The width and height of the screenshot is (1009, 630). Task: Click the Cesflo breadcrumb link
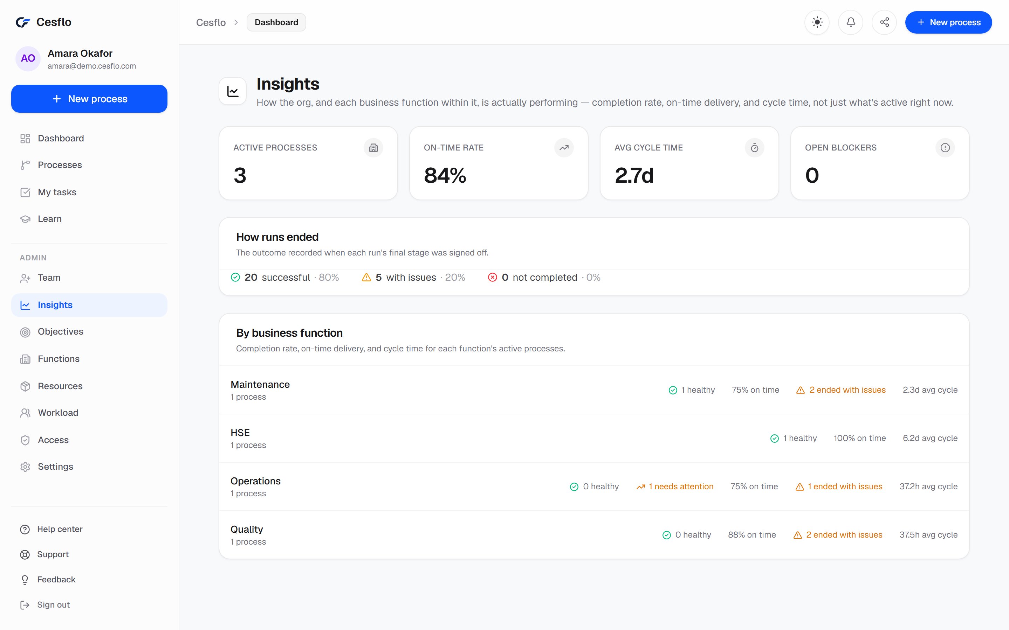pos(211,22)
